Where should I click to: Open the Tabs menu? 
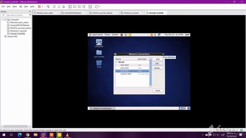[x=26, y=7]
